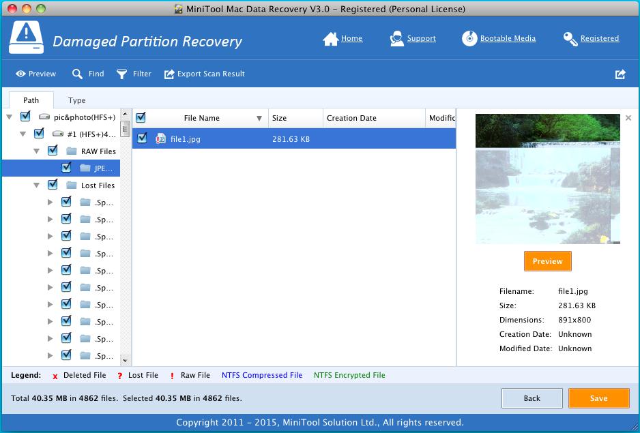640x433 pixels.
Task: Open the Support link
Action: pyautogui.click(x=422, y=38)
